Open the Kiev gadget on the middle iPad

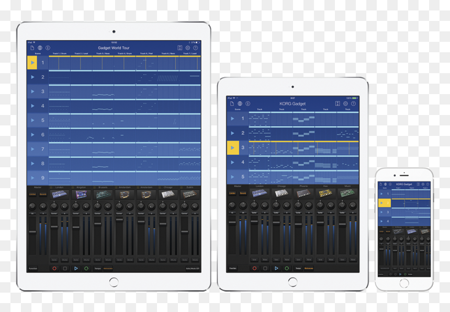click(325, 193)
